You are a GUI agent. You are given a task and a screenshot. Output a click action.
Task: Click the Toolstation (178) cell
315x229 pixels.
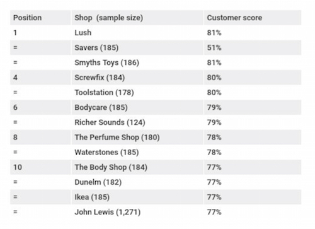pyautogui.click(x=104, y=93)
